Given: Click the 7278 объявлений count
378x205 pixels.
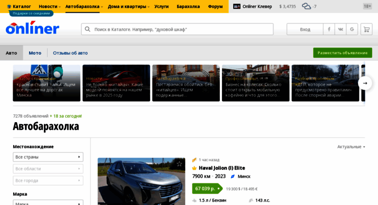Looking at the screenshot, I should (x=31, y=116).
